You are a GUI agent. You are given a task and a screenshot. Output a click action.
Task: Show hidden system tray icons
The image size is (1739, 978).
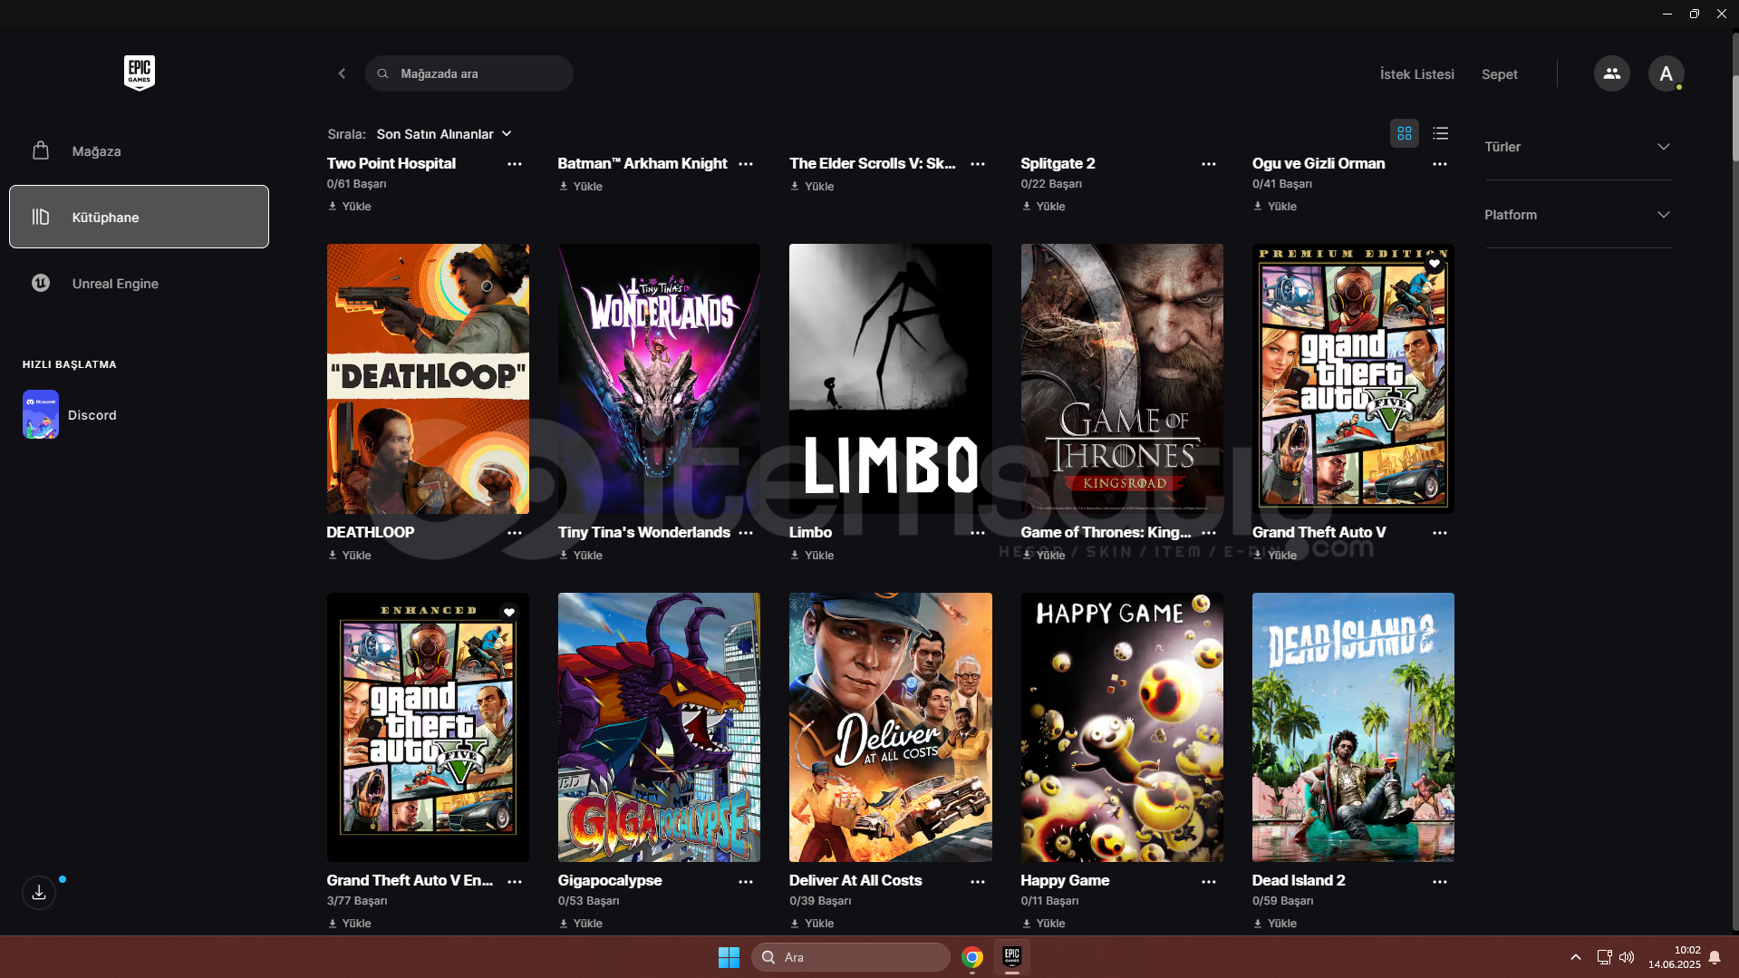pos(1576,957)
